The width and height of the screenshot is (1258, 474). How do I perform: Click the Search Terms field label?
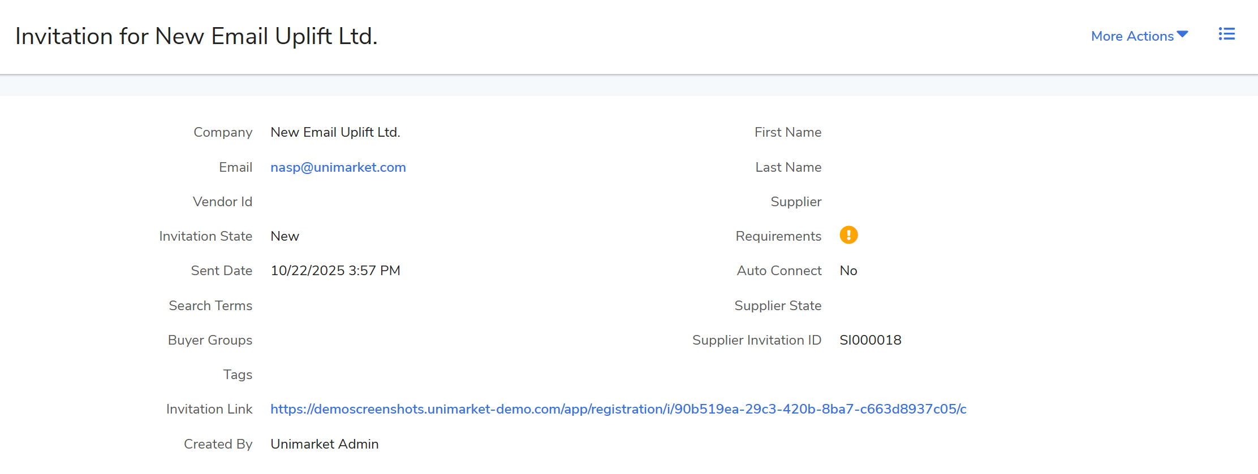point(210,306)
